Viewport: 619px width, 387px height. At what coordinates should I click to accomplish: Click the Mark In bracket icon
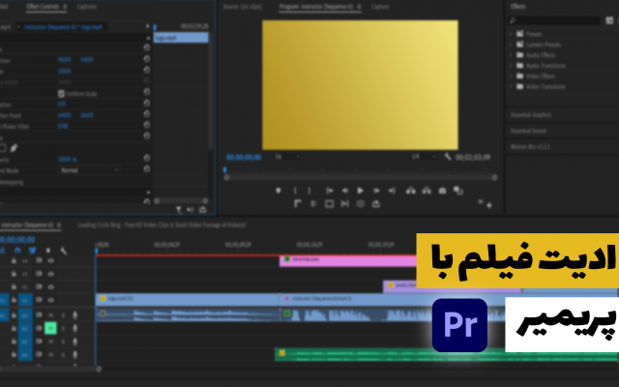(x=295, y=191)
